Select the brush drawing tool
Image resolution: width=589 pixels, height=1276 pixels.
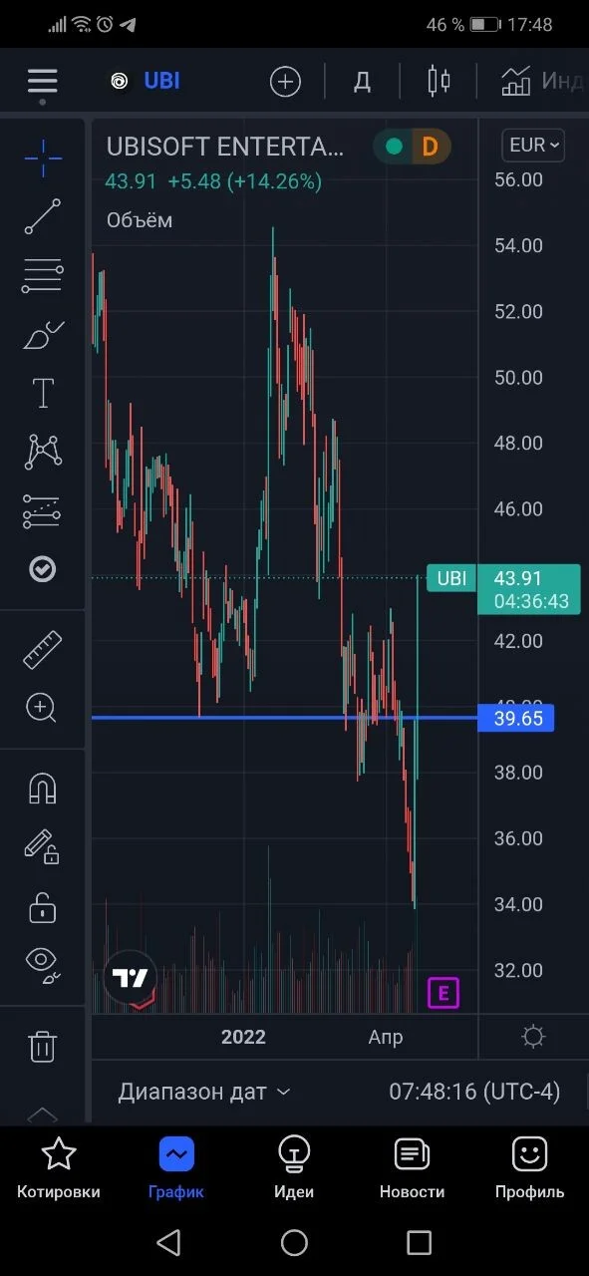point(43,335)
